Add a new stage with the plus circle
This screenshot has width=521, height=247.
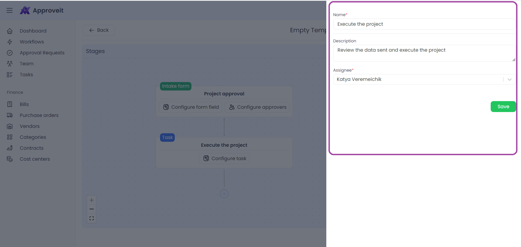pyautogui.click(x=224, y=194)
